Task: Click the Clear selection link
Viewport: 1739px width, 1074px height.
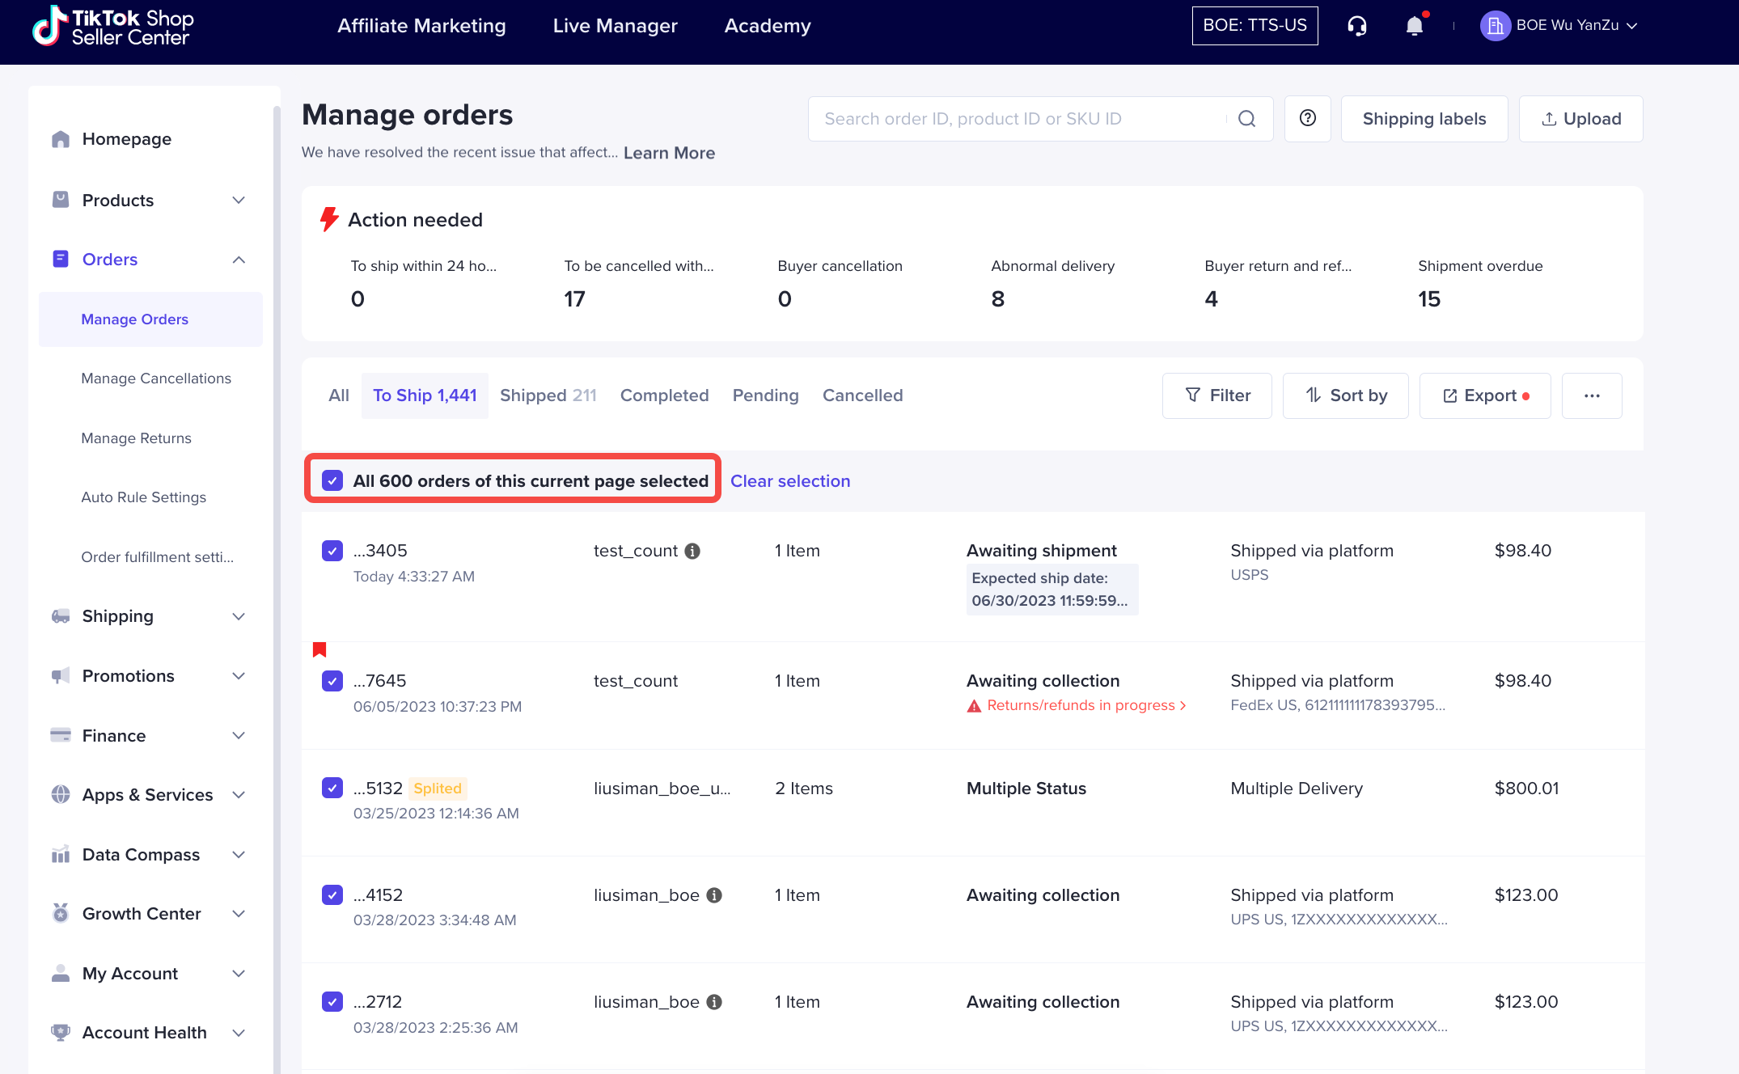Action: pos(790,481)
